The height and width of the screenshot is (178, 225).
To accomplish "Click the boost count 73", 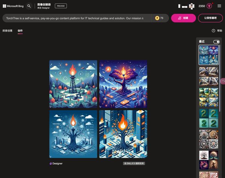I will [162, 18].
